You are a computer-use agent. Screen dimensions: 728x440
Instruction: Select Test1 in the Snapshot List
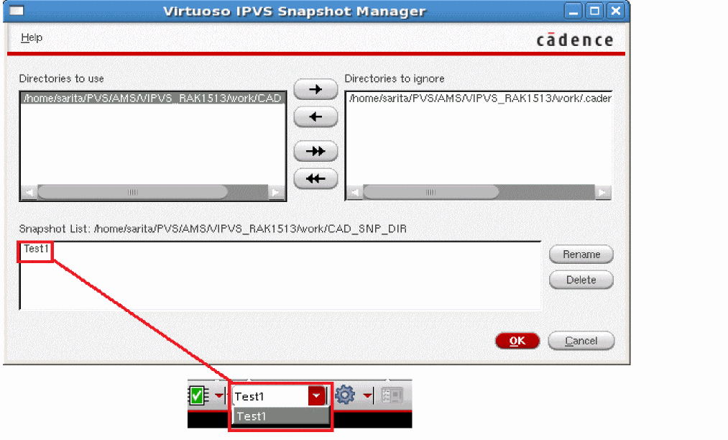pos(36,249)
